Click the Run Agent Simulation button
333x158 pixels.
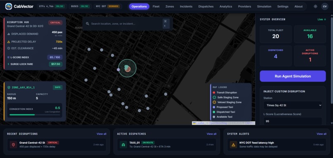293,76
